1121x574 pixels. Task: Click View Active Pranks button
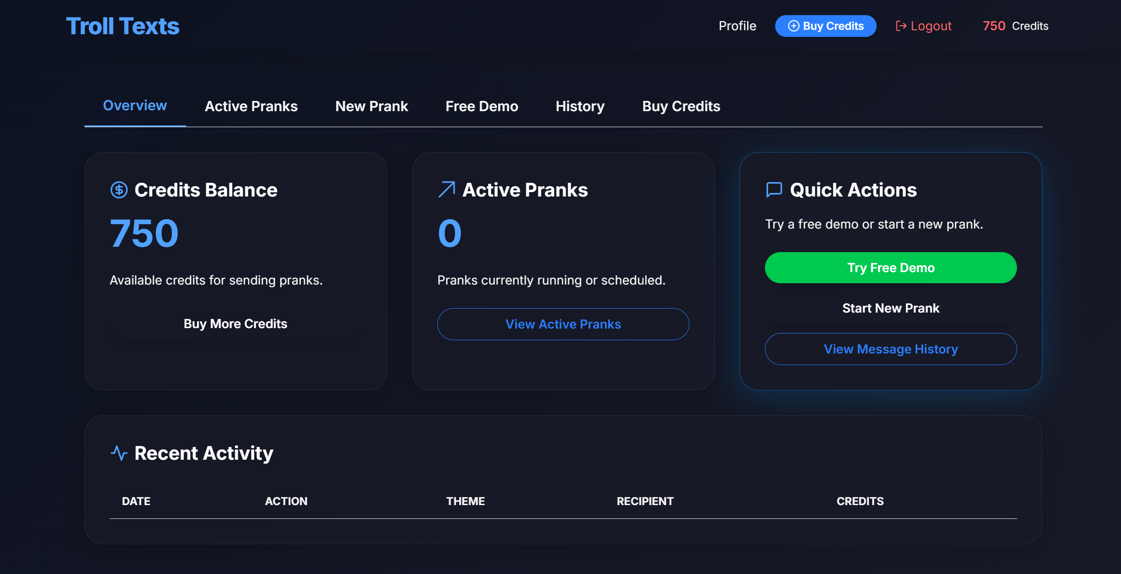pos(563,324)
